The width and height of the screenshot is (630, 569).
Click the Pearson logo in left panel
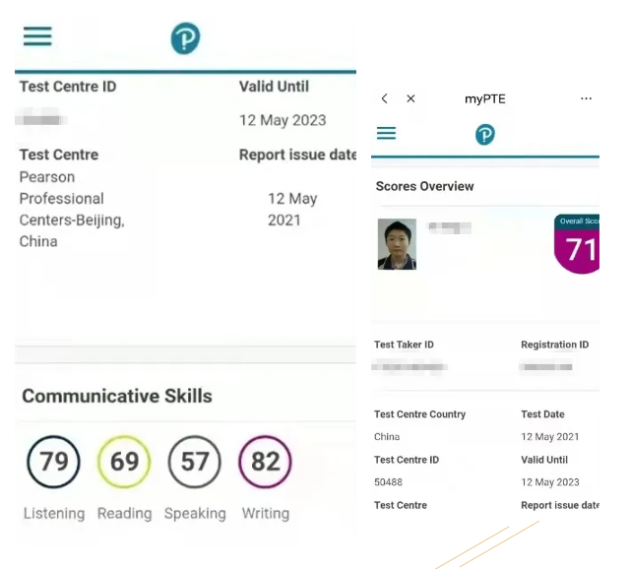185,38
